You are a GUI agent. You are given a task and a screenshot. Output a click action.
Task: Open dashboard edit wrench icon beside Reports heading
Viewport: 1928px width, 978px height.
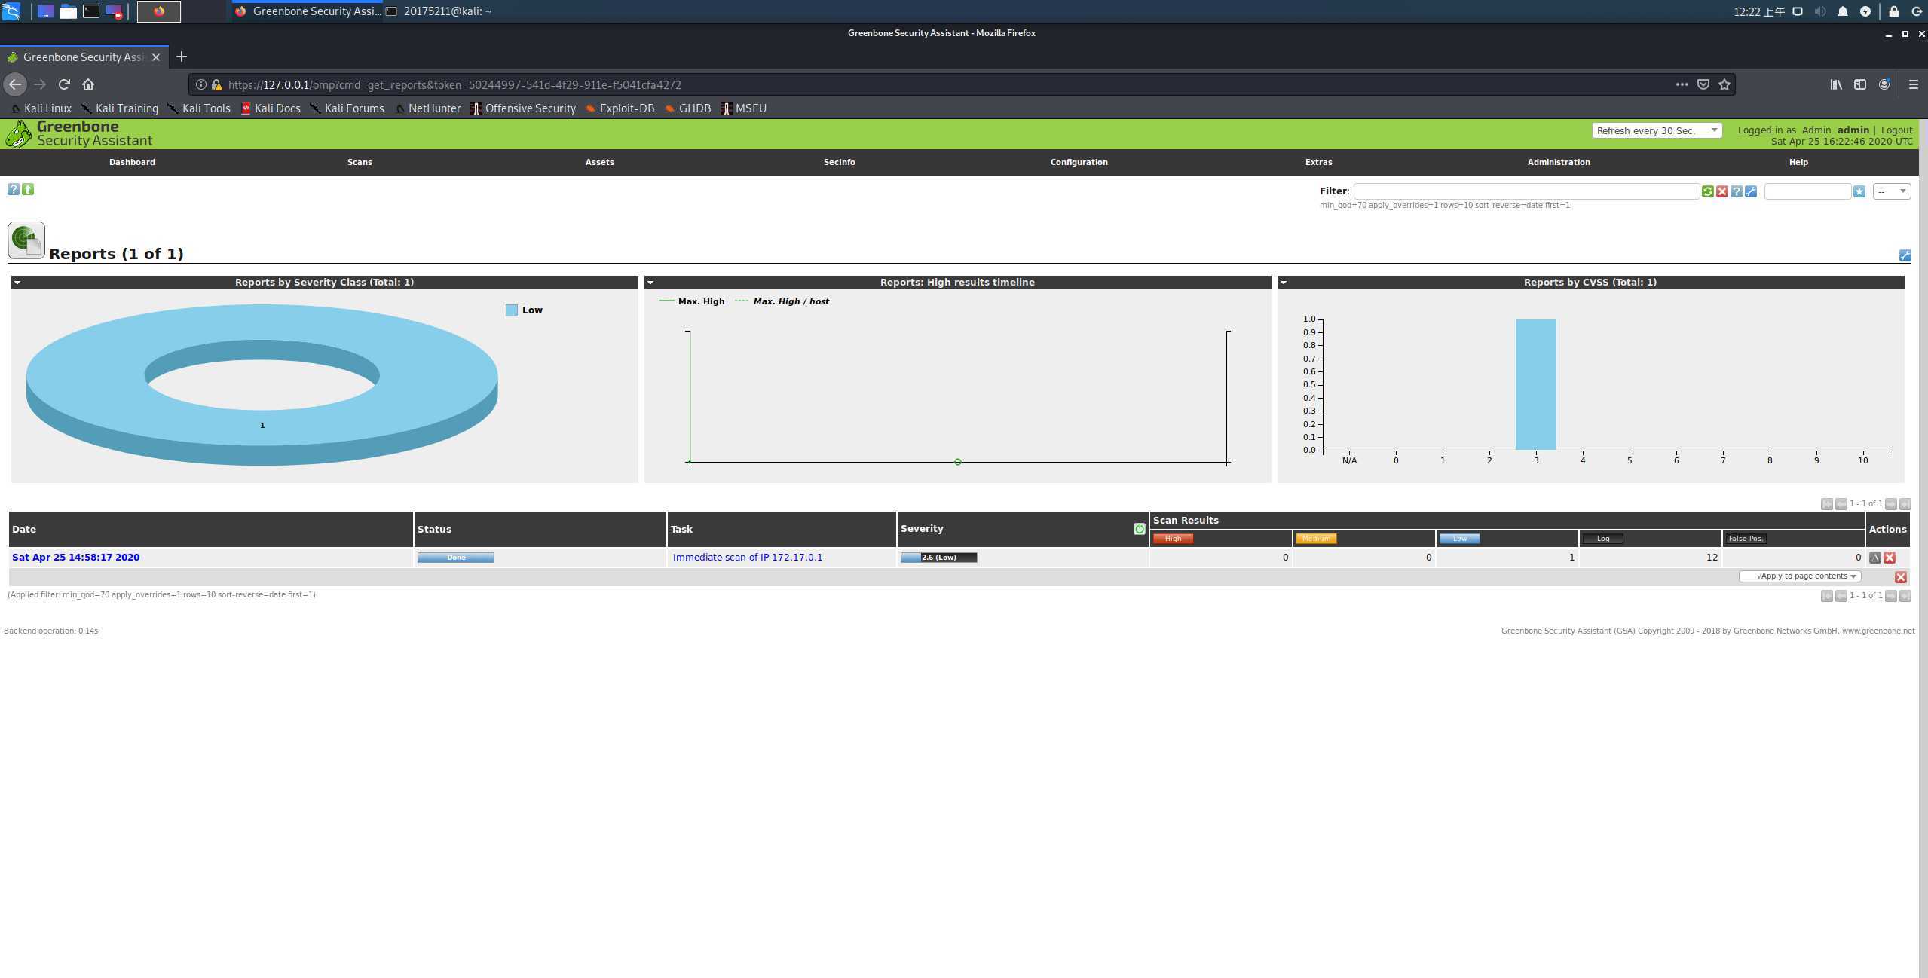1905,255
